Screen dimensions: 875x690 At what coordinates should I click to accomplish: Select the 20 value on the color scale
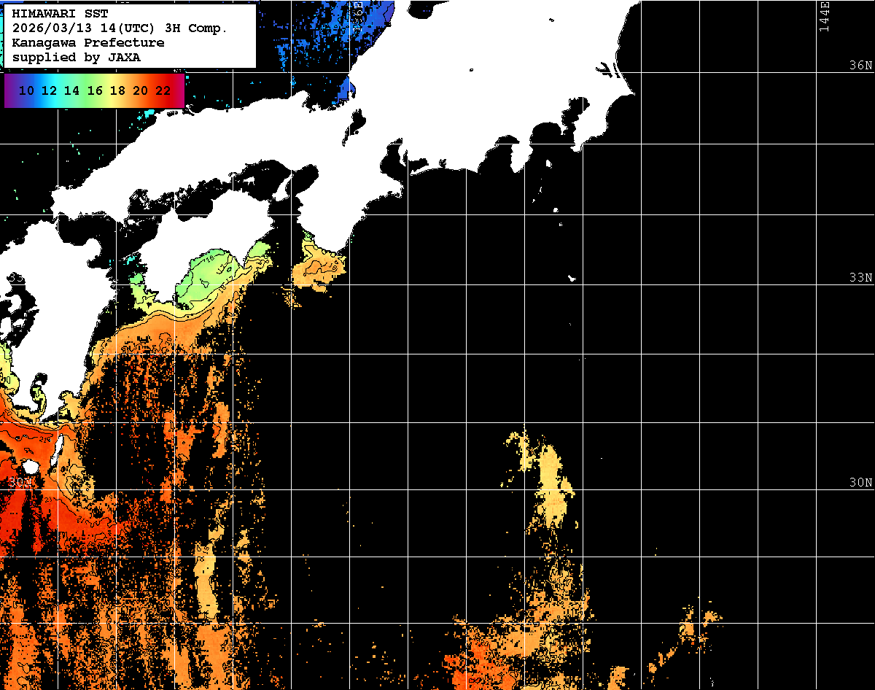[x=141, y=91]
